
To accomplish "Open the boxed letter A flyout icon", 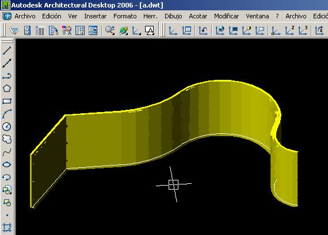I will pos(150,30).
